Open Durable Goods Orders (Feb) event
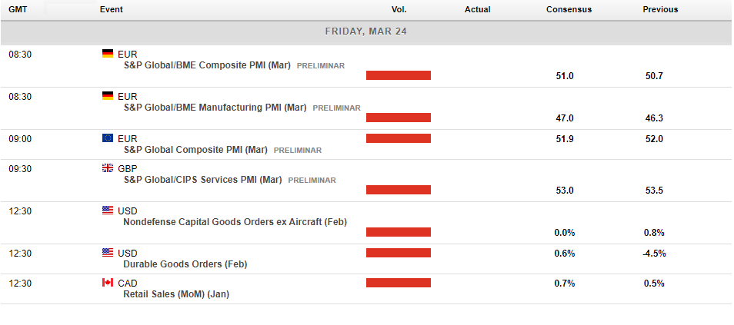This screenshot has width=734, height=325. (x=185, y=264)
